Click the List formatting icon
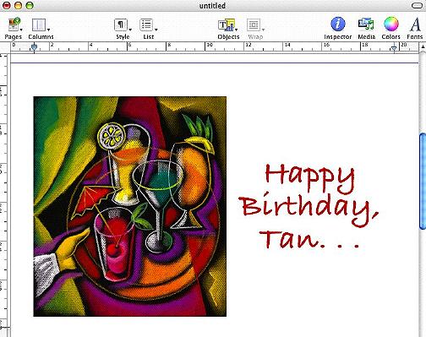The height and width of the screenshot is (337, 426). pyautogui.click(x=146, y=24)
